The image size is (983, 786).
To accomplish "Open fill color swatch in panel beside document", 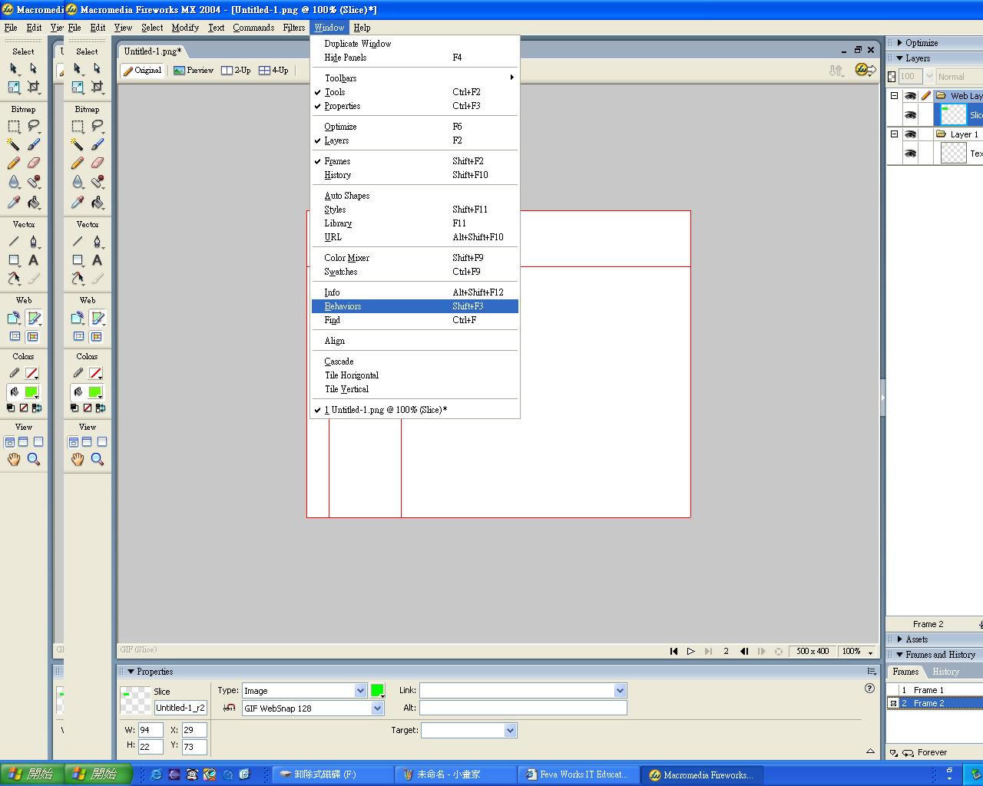I will pyautogui.click(x=95, y=391).
